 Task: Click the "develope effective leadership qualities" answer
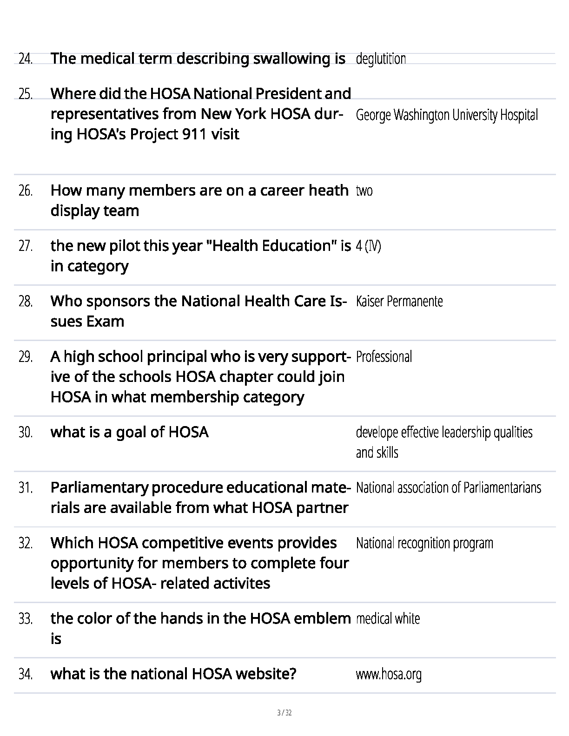click(444, 433)
